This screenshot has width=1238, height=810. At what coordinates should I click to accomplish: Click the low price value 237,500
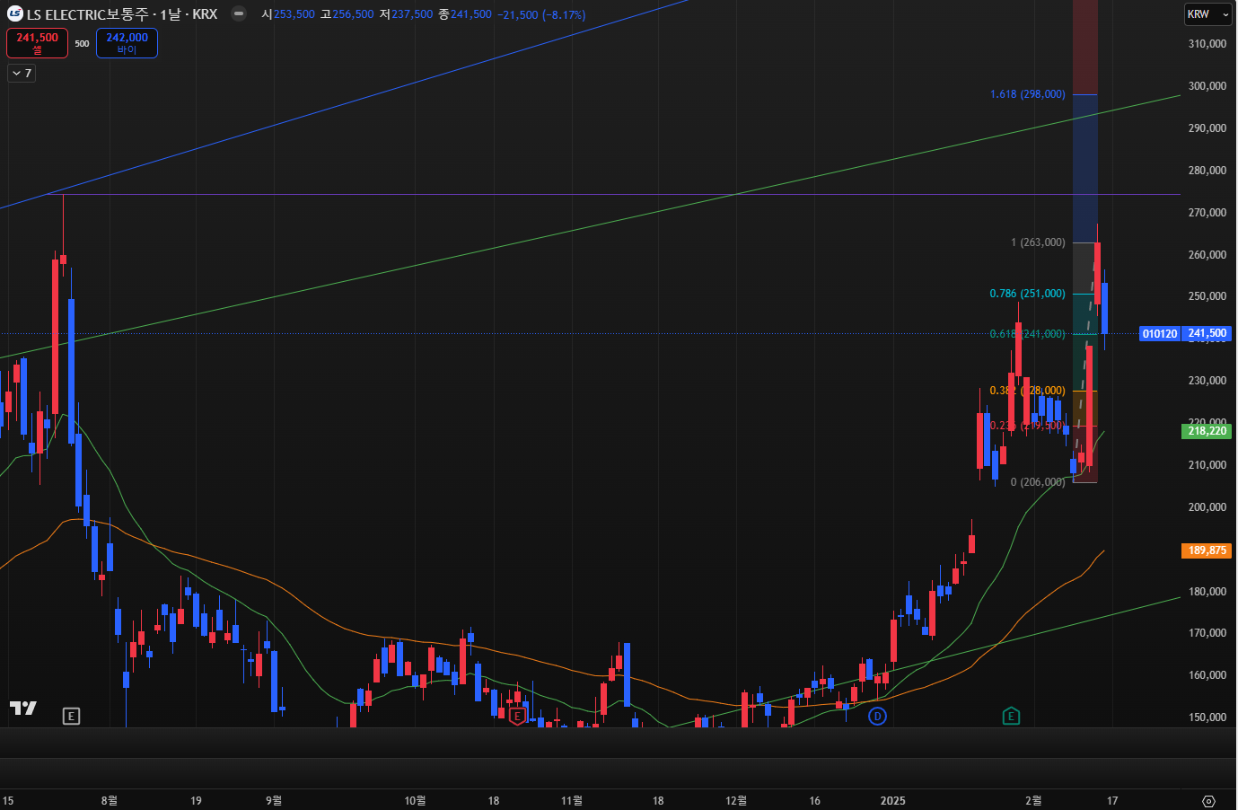coord(412,14)
